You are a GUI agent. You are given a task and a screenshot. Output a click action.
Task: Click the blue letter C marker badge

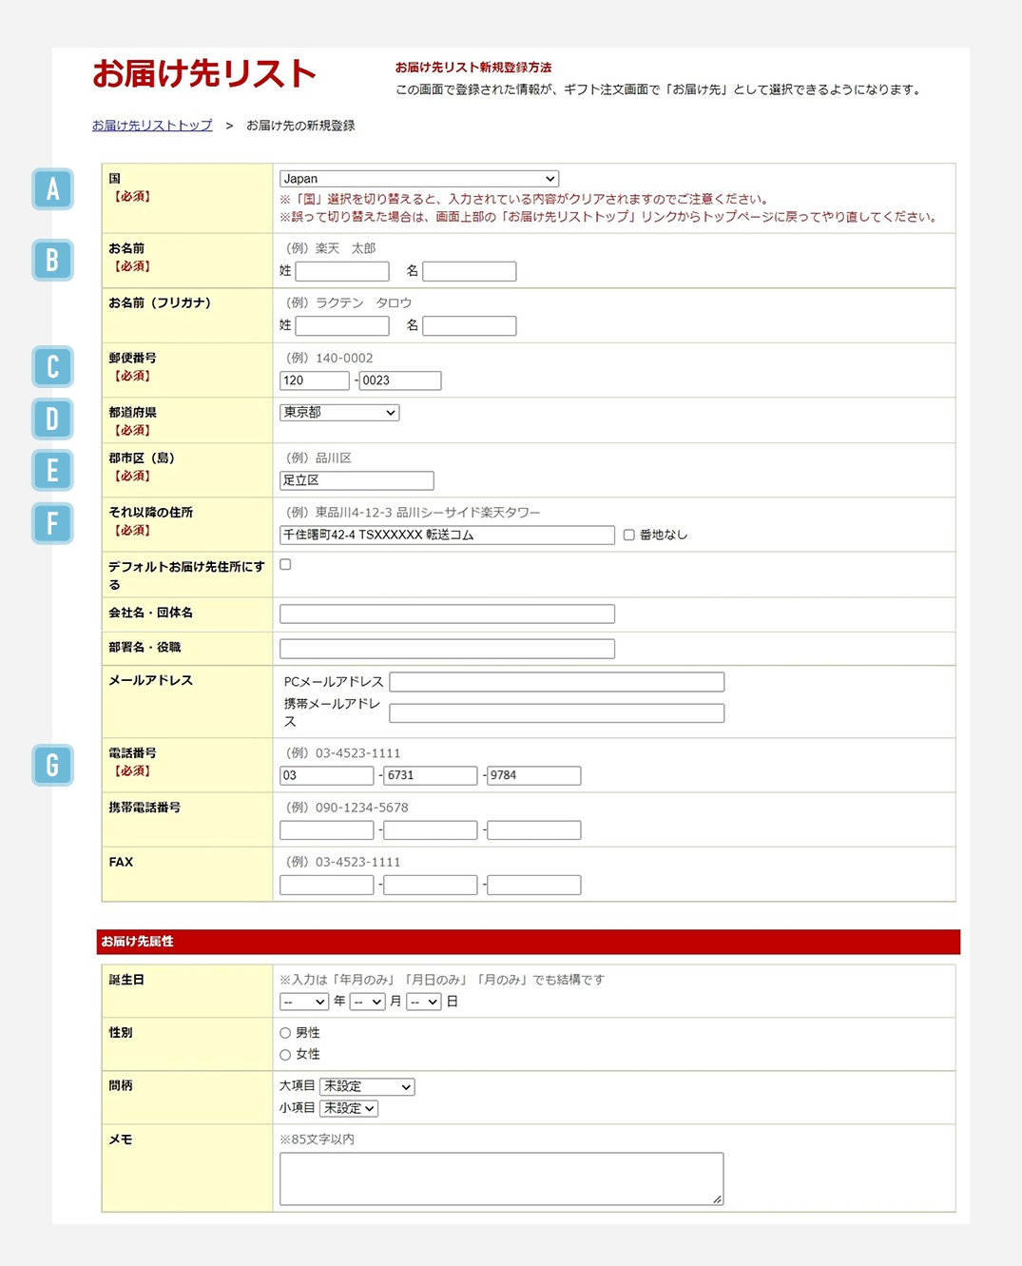coord(52,366)
